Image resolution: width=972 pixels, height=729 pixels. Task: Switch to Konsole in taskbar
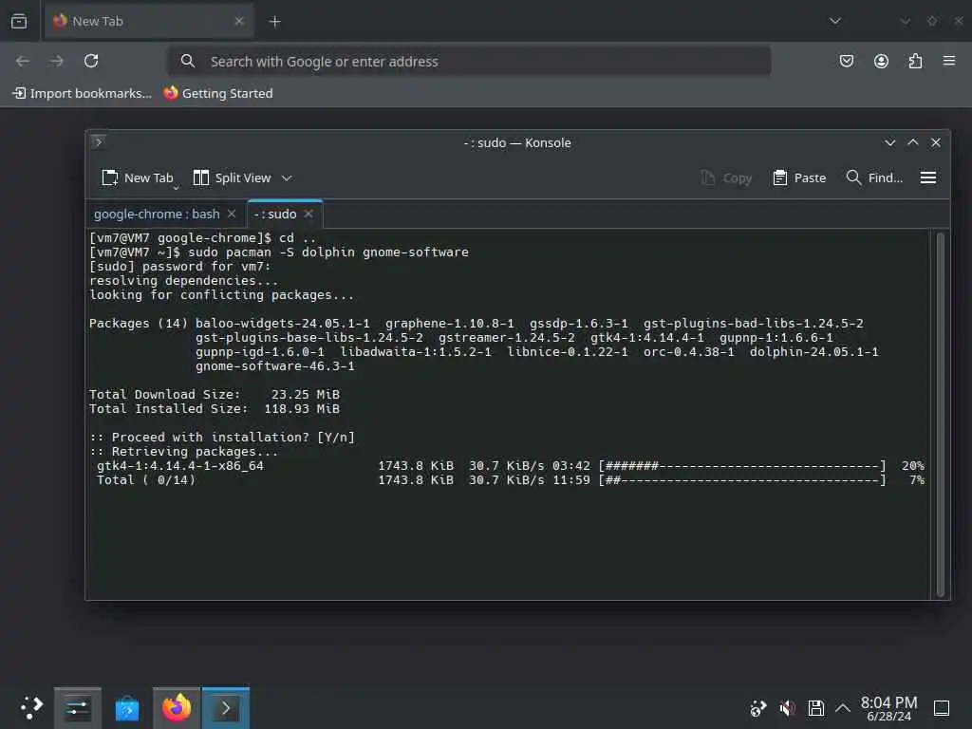click(x=226, y=707)
